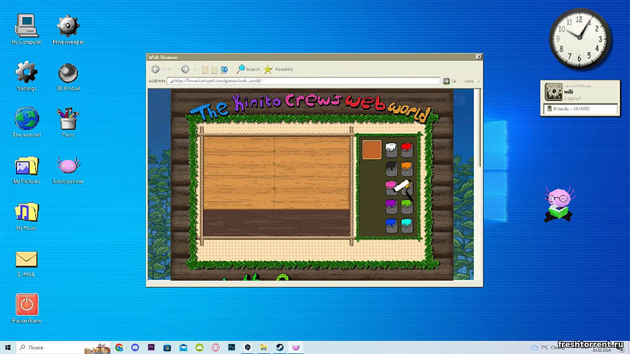Click the browser Back arrow button
This screenshot has height=354, width=630.
tap(156, 69)
